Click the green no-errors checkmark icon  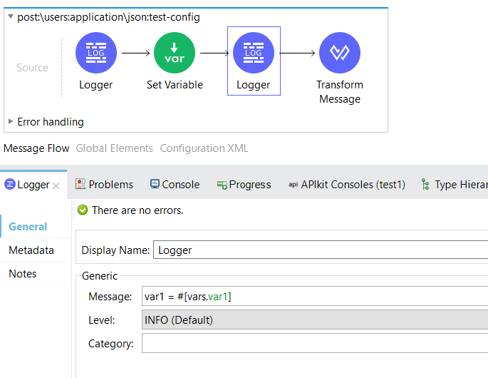(83, 210)
